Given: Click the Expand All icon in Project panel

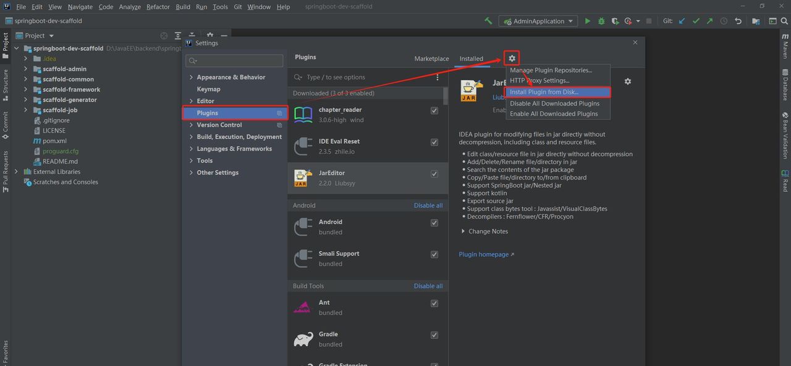Looking at the screenshot, I should click(x=178, y=36).
